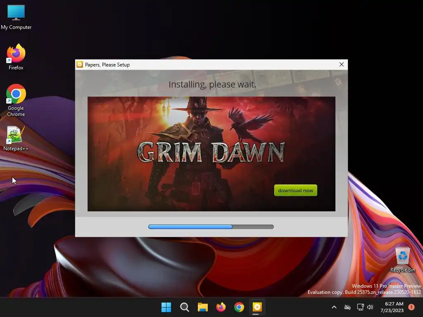This screenshot has width=423, height=317.
Task: Open the Windows Start menu
Action: 166,307
